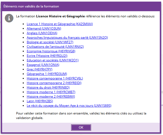Open the Allemand (LNN1O3UN) link
Image resolution: width=163 pixels, height=135 pixels.
coord(44,29)
